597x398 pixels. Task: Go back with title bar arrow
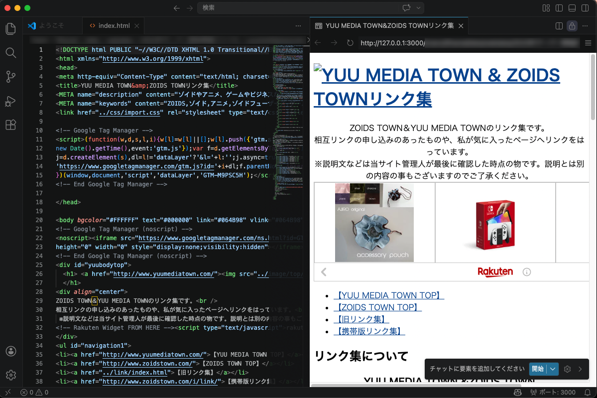(177, 8)
